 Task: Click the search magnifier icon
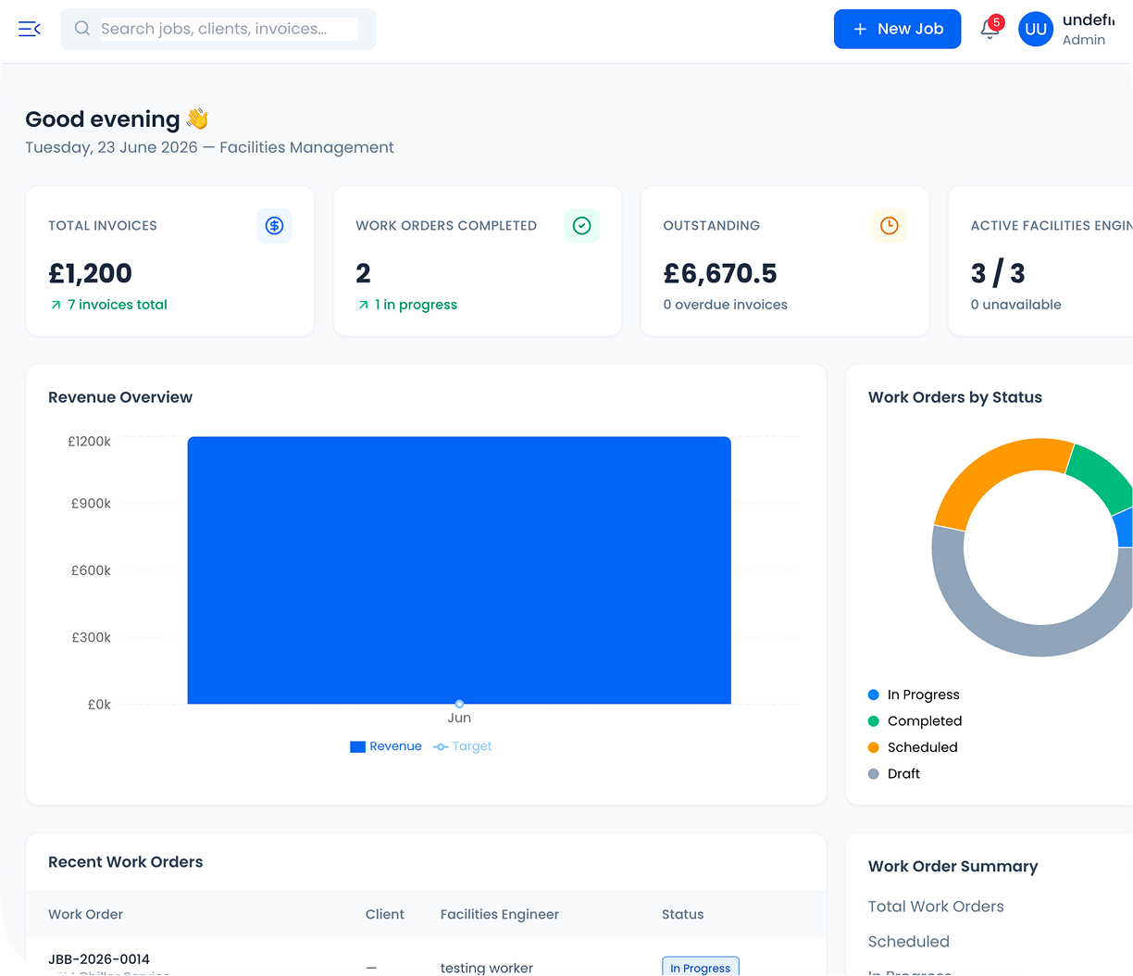coord(82,29)
